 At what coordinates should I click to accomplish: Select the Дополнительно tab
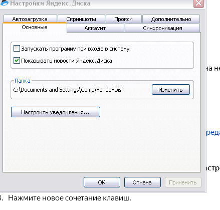[171, 19]
